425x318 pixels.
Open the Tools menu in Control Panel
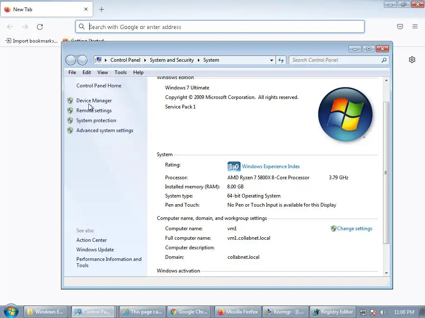[120, 72]
